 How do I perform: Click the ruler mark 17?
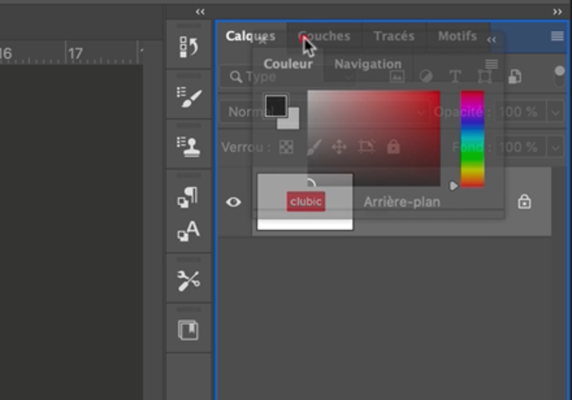point(75,54)
